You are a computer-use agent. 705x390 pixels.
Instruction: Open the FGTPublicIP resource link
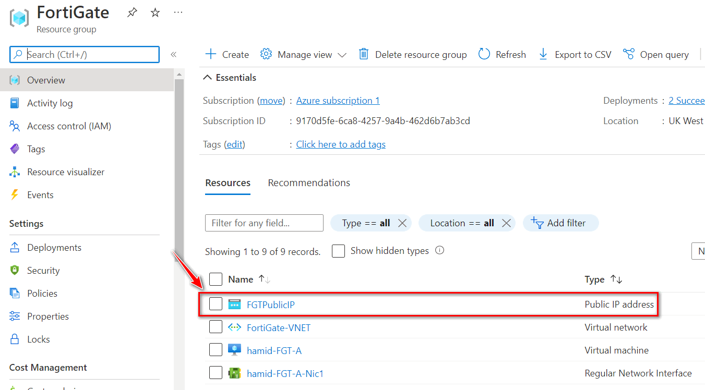pos(271,304)
